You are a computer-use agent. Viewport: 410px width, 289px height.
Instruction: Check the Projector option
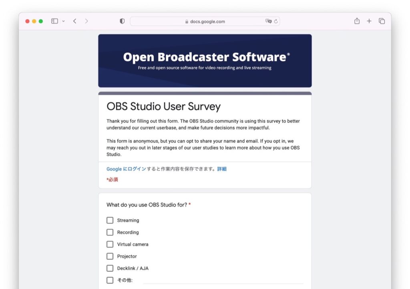pyautogui.click(x=110, y=256)
